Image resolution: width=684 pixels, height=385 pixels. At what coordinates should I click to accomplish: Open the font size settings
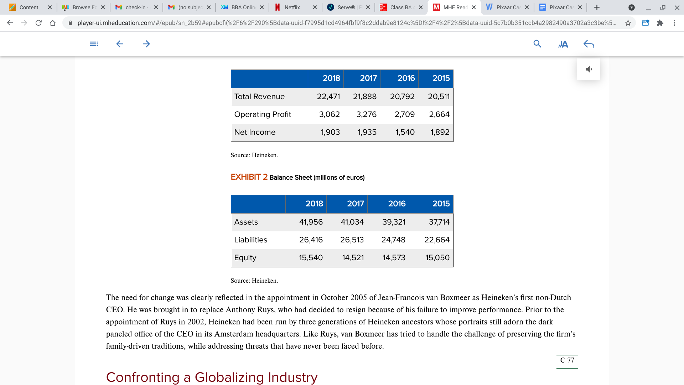[x=563, y=44]
